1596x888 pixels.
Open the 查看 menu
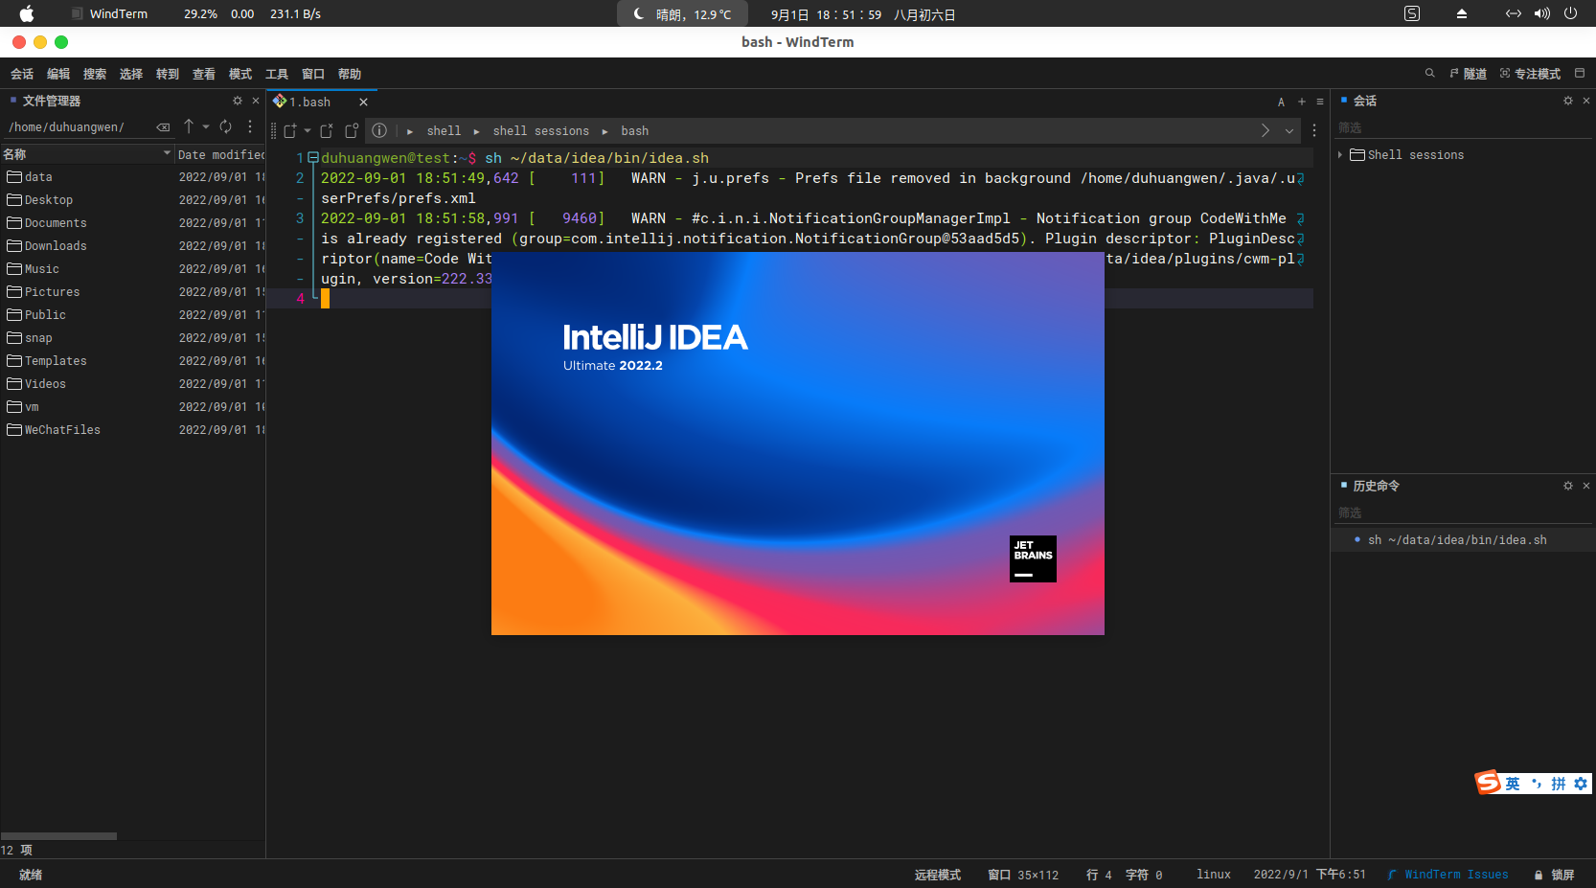pos(204,74)
